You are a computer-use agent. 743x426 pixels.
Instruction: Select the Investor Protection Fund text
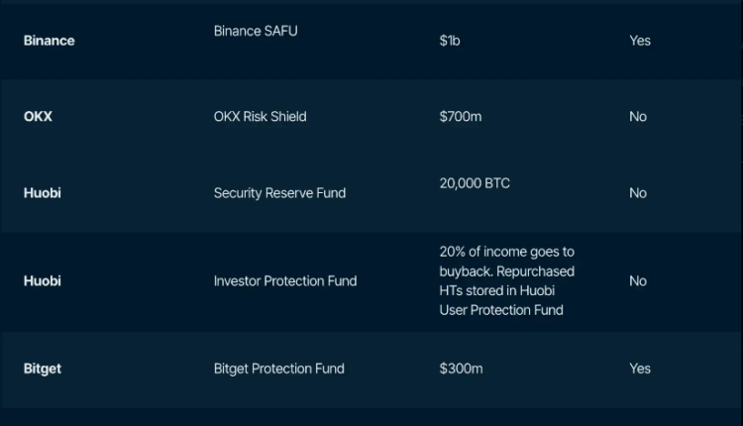(285, 281)
